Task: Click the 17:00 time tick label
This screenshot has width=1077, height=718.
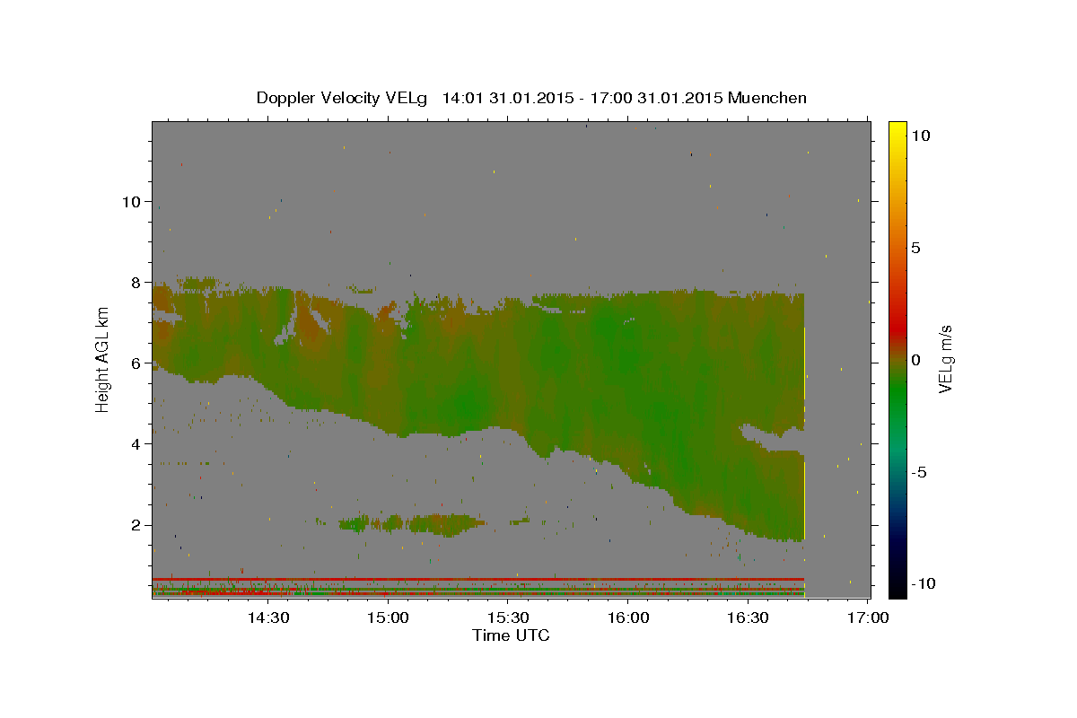Action: [x=869, y=617]
